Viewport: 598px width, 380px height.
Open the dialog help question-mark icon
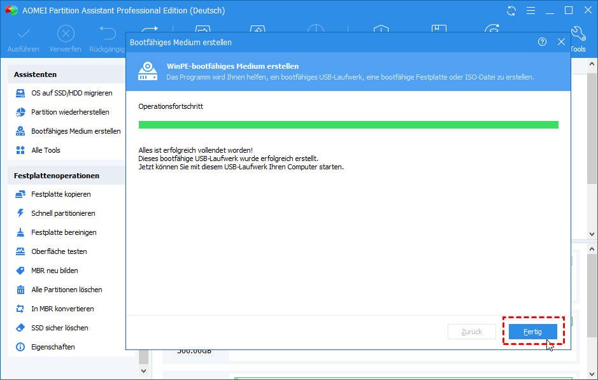542,42
